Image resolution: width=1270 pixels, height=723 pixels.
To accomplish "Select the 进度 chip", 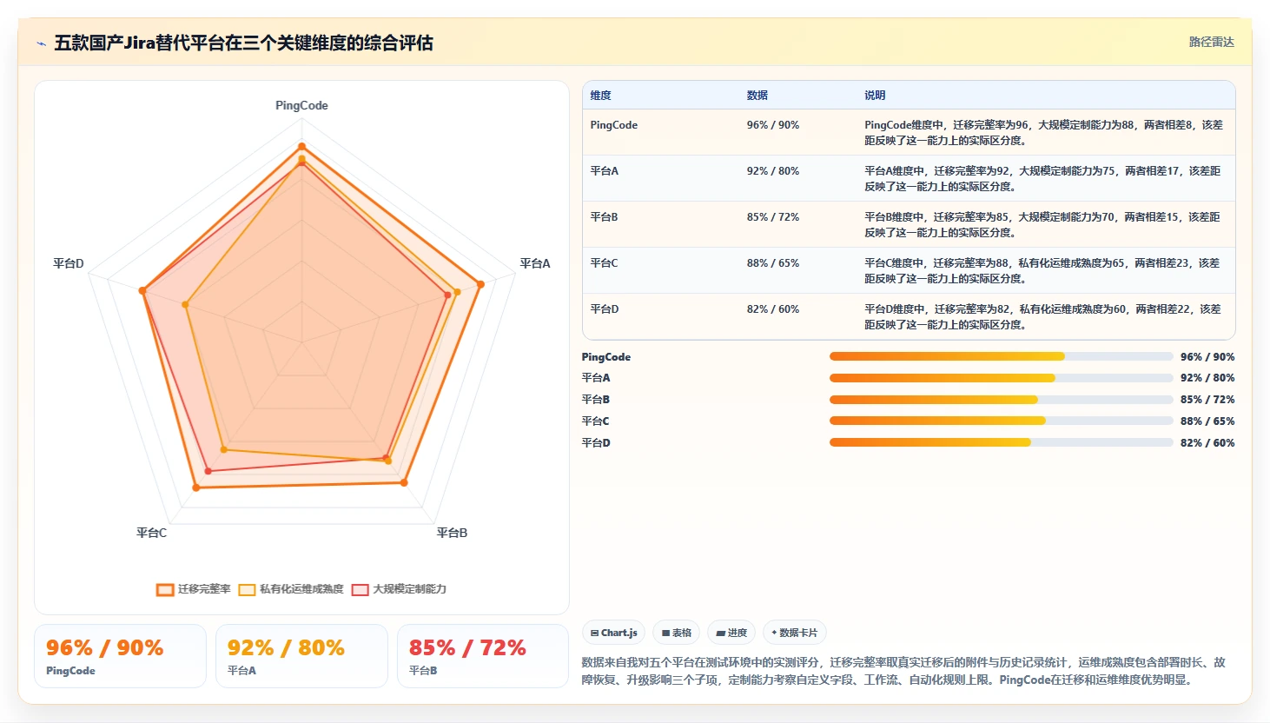I will coord(731,633).
